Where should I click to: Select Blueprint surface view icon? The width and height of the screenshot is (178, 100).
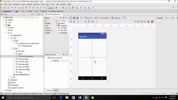coord(74,18)
